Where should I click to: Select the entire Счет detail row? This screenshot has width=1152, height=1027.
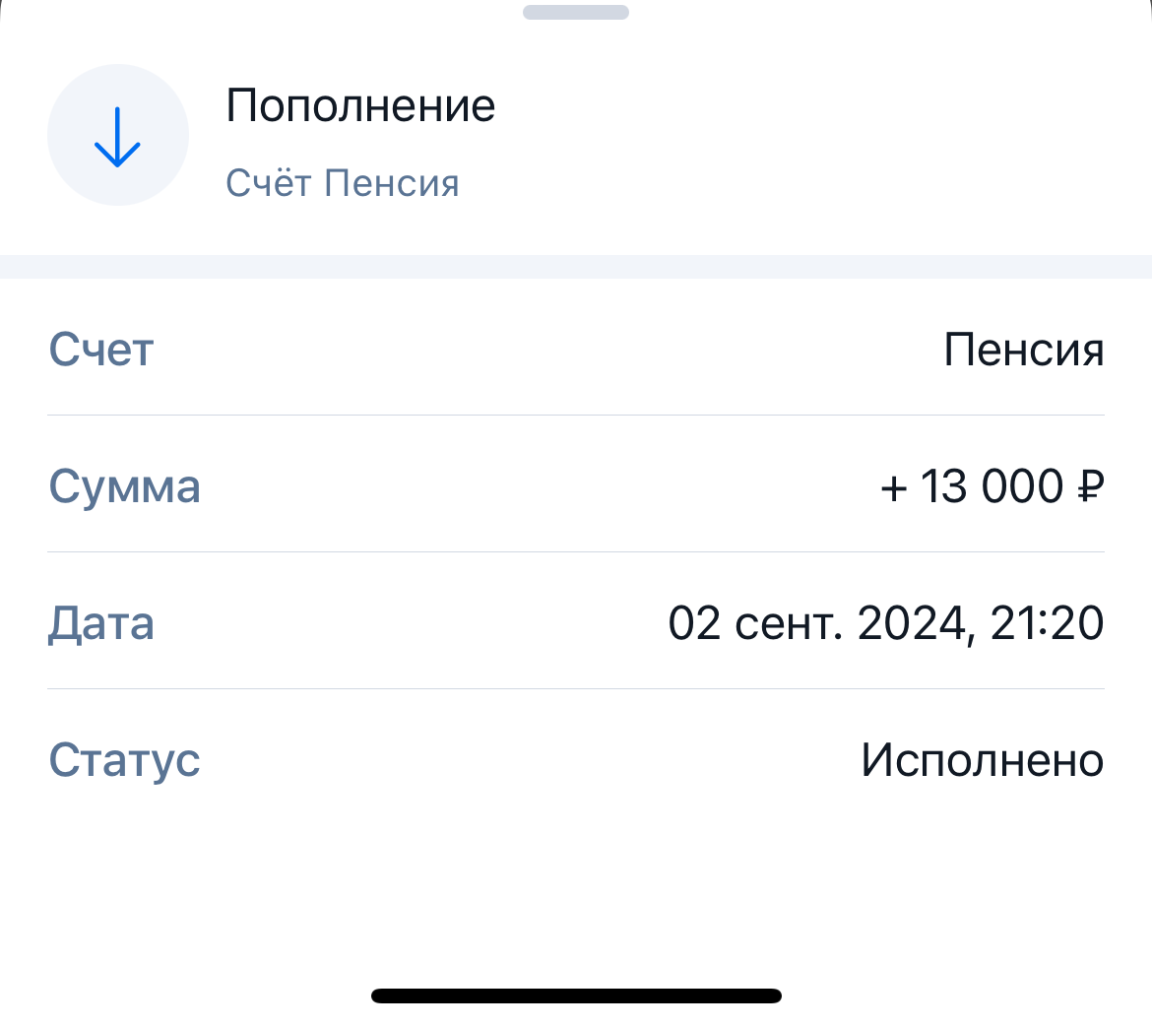point(576,350)
